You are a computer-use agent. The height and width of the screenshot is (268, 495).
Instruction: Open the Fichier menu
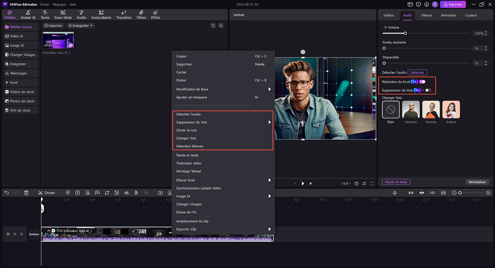coord(45,5)
